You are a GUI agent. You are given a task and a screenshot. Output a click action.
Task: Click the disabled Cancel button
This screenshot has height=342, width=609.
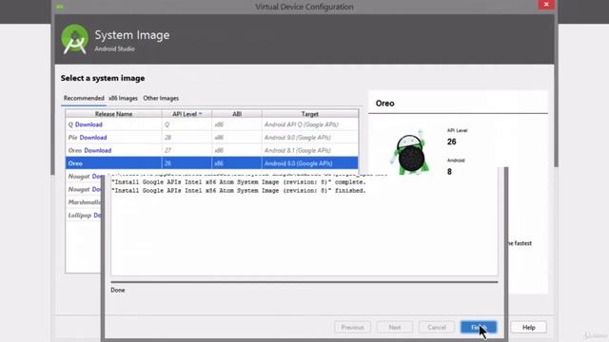tap(437, 327)
